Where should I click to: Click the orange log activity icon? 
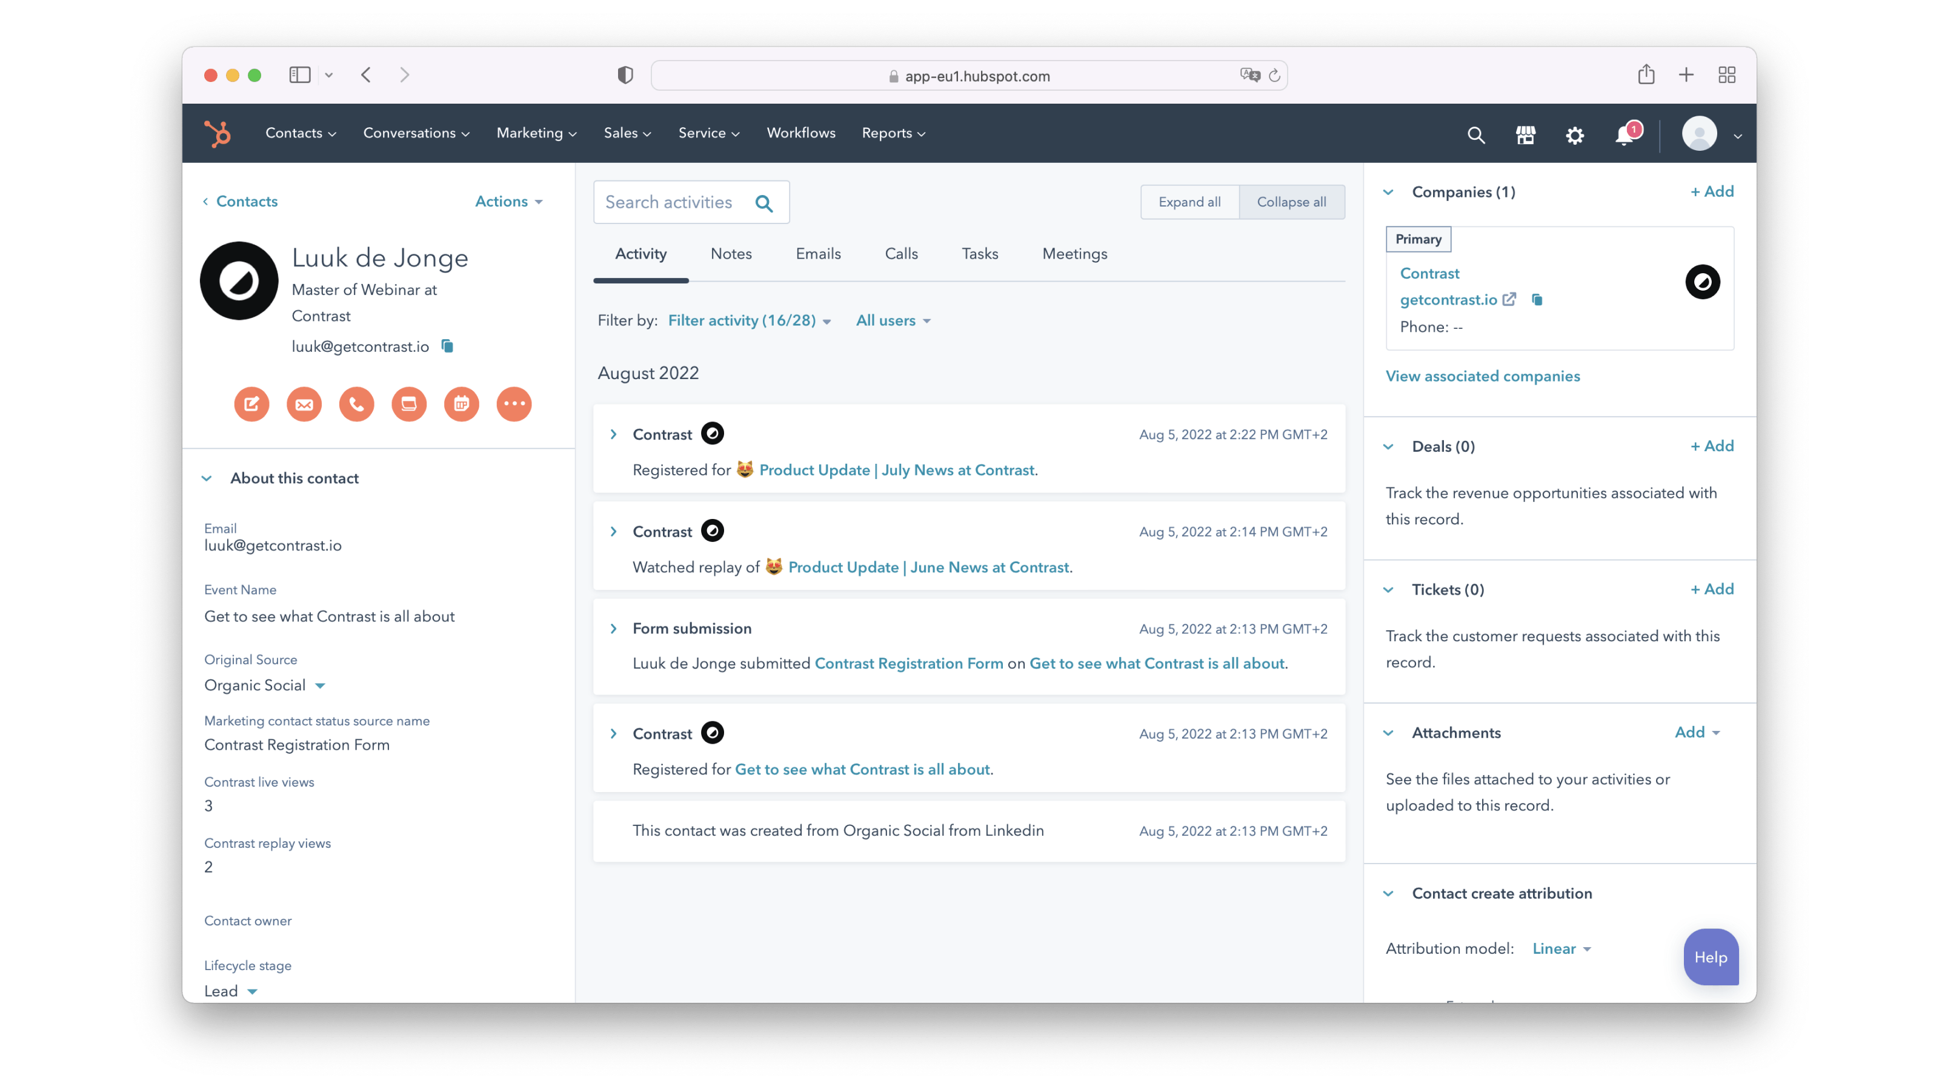(x=409, y=404)
